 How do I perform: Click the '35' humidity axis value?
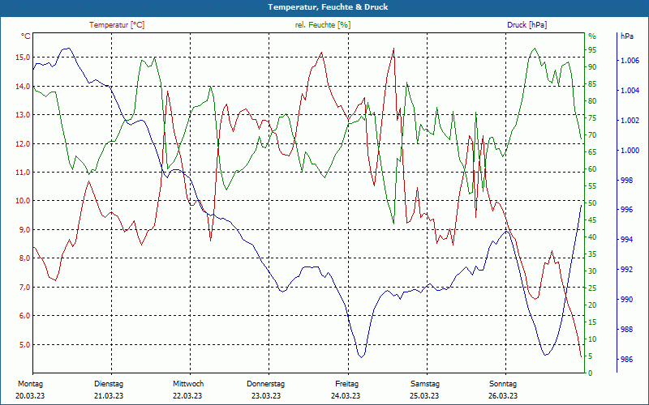[592, 254]
